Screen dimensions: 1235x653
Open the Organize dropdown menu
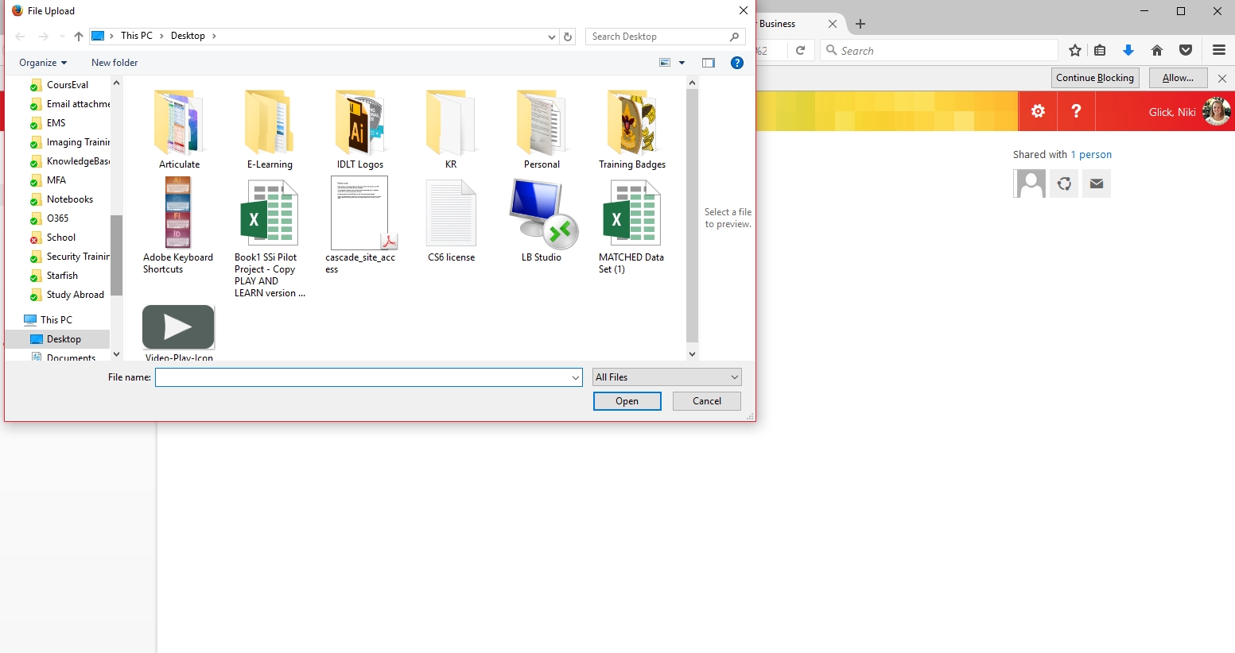coord(43,63)
